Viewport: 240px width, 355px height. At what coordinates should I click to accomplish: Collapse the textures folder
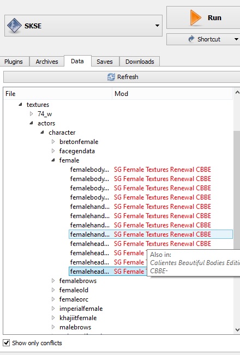point(21,105)
